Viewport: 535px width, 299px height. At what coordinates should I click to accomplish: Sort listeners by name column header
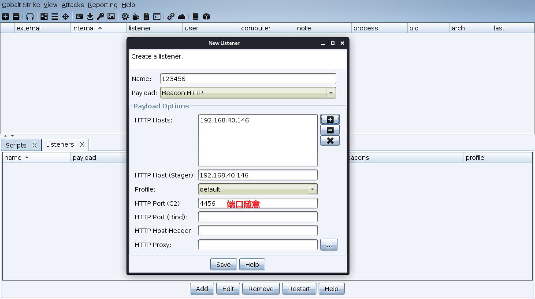click(37, 158)
